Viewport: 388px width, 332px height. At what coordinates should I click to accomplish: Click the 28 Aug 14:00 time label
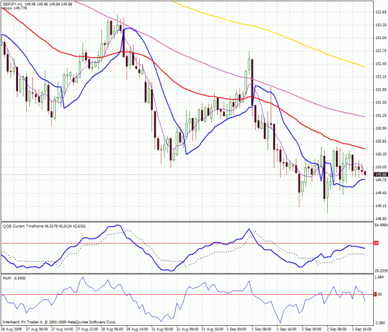137,330
